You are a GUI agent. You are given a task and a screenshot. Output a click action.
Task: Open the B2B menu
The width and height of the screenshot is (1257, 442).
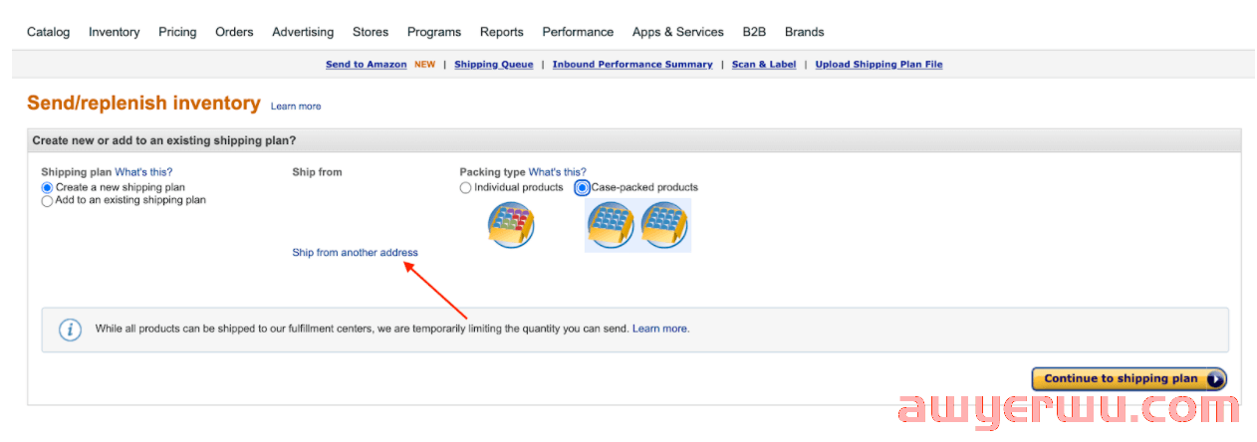pos(754,32)
